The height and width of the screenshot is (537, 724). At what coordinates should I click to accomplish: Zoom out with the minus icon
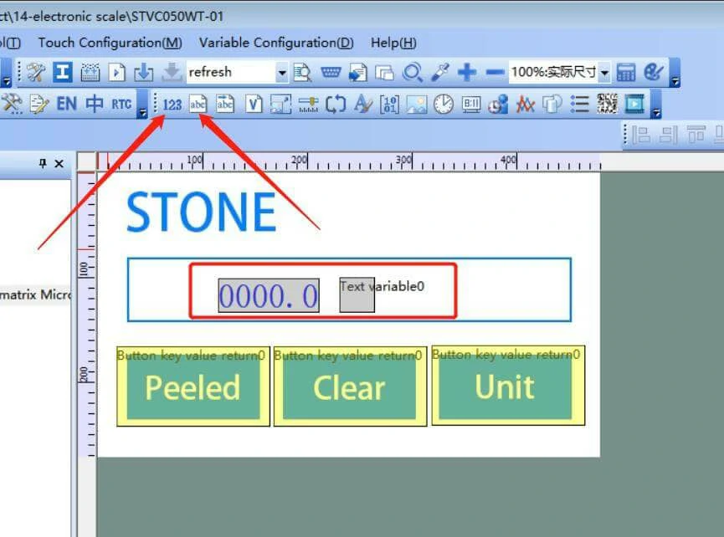495,73
